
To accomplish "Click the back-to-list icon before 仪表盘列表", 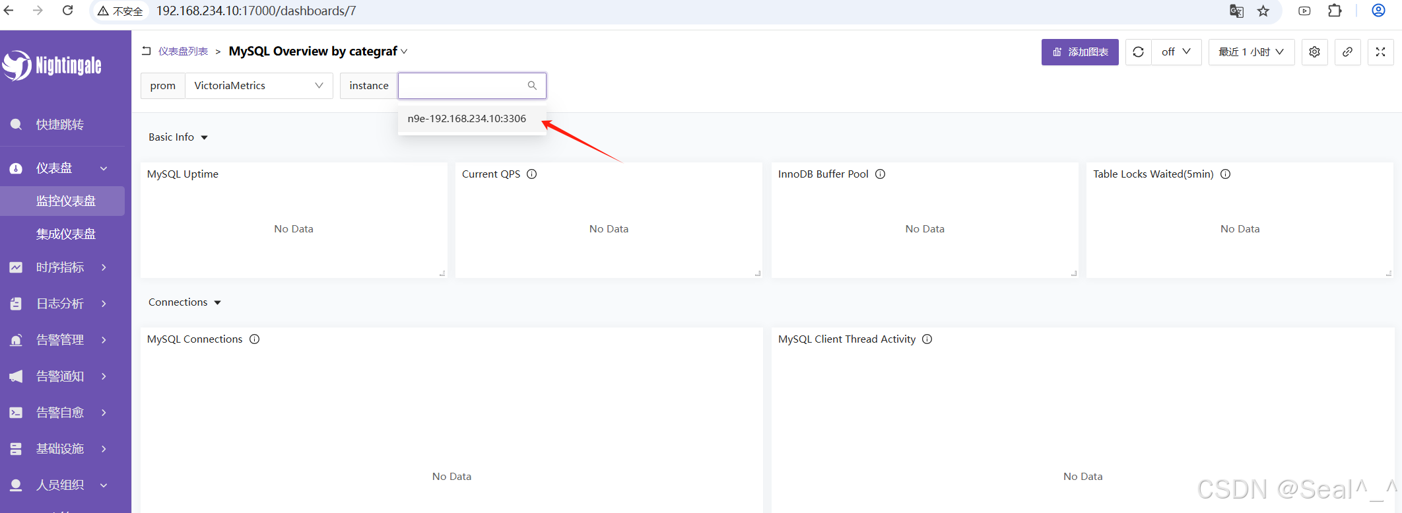I will pos(147,51).
